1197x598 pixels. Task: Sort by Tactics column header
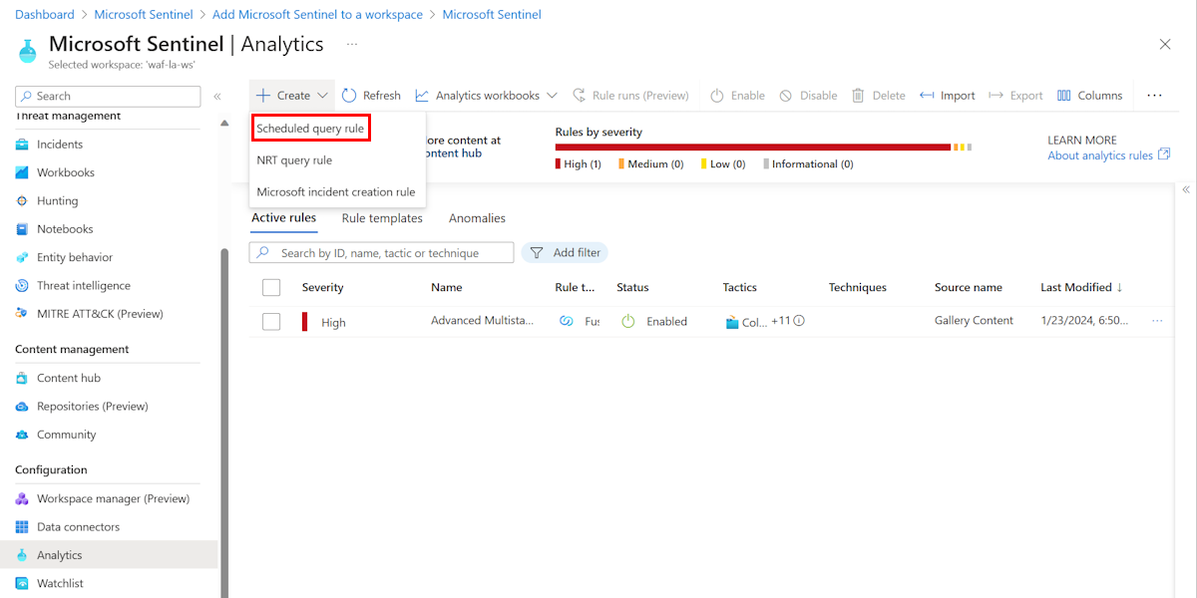(740, 288)
